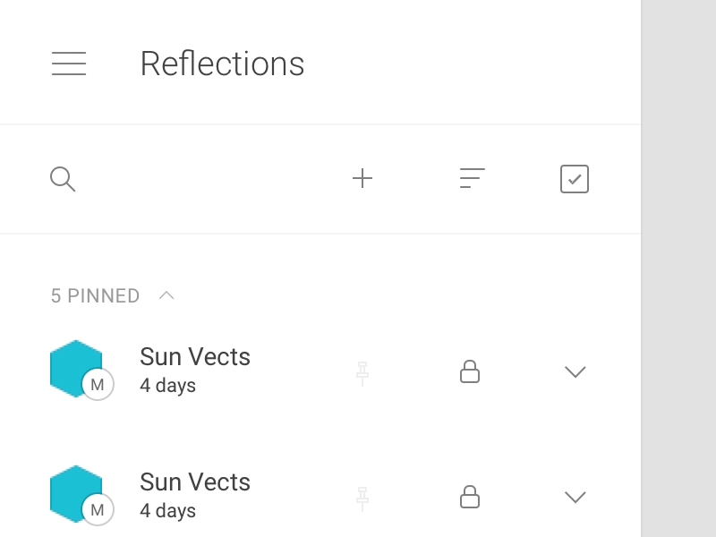Click the search magnifier icon

[63, 179]
